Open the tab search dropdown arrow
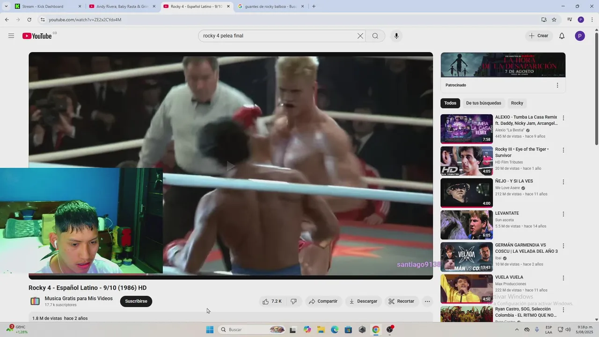This screenshot has width=599, height=337. pyautogui.click(x=6, y=7)
